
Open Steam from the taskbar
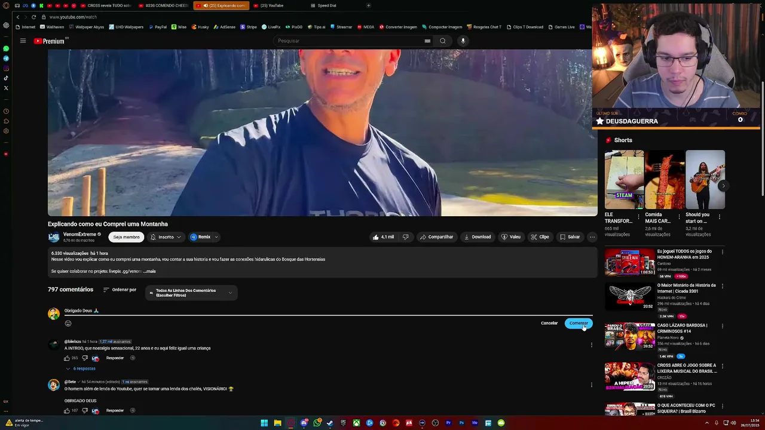tap(330, 423)
